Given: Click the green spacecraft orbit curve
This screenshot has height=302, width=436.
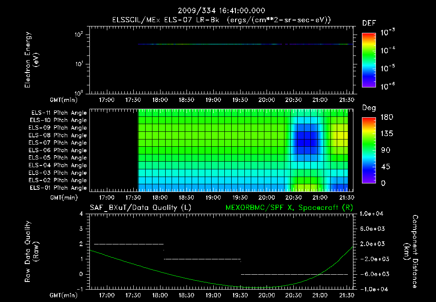Looking at the screenshot, I should pyautogui.click(x=221, y=285).
